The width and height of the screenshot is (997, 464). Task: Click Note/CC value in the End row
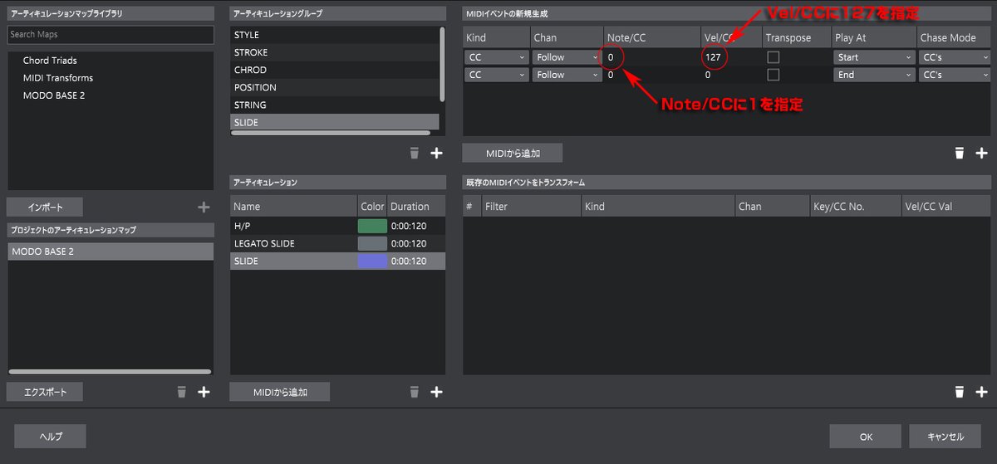[611, 75]
